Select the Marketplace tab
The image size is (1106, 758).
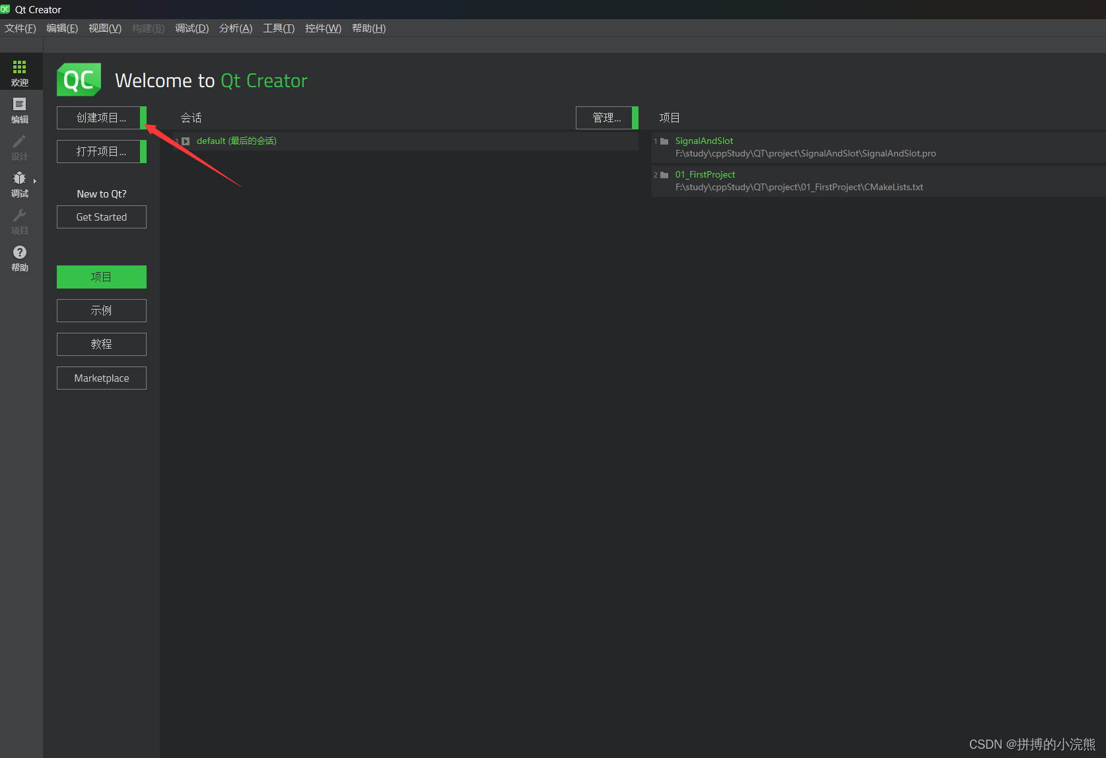[102, 378]
